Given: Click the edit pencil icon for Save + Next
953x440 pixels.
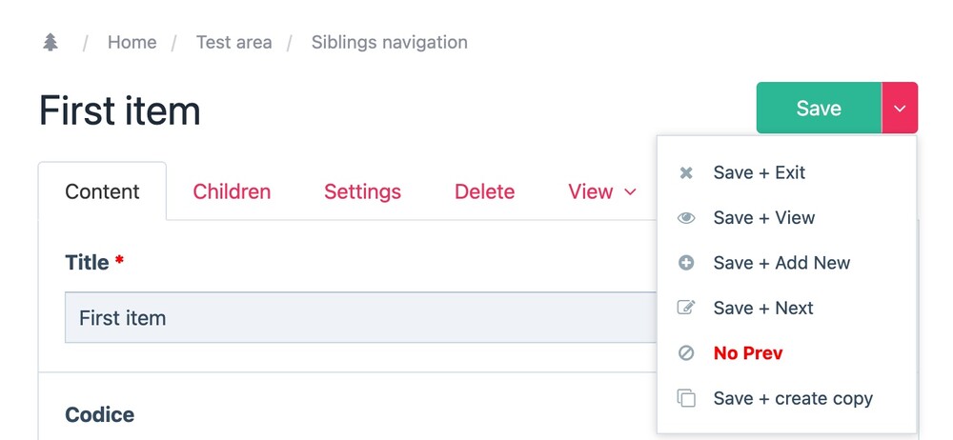Looking at the screenshot, I should coord(685,308).
